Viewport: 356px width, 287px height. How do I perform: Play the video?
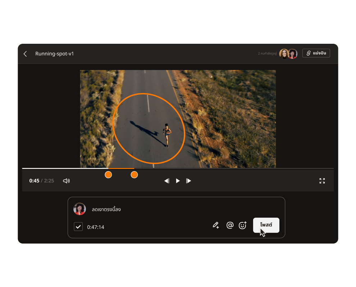point(178,181)
